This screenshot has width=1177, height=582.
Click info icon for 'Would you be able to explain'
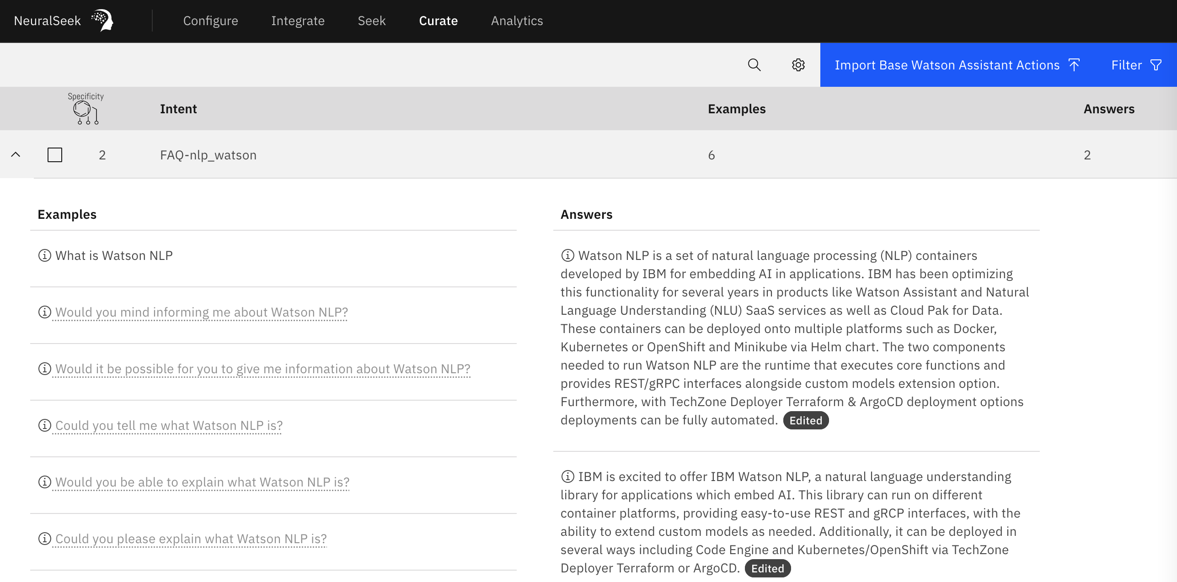point(44,482)
